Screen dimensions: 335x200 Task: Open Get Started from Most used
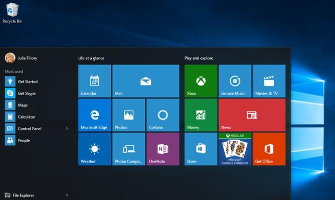click(x=36, y=81)
